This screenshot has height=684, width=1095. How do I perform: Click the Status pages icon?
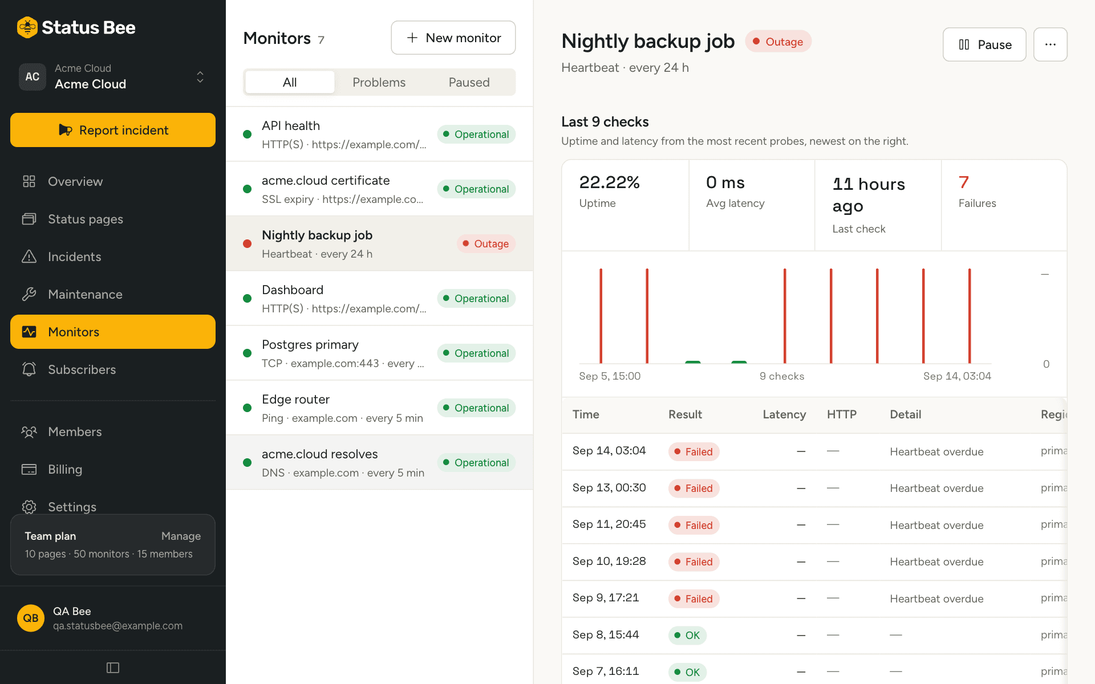[x=29, y=219]
